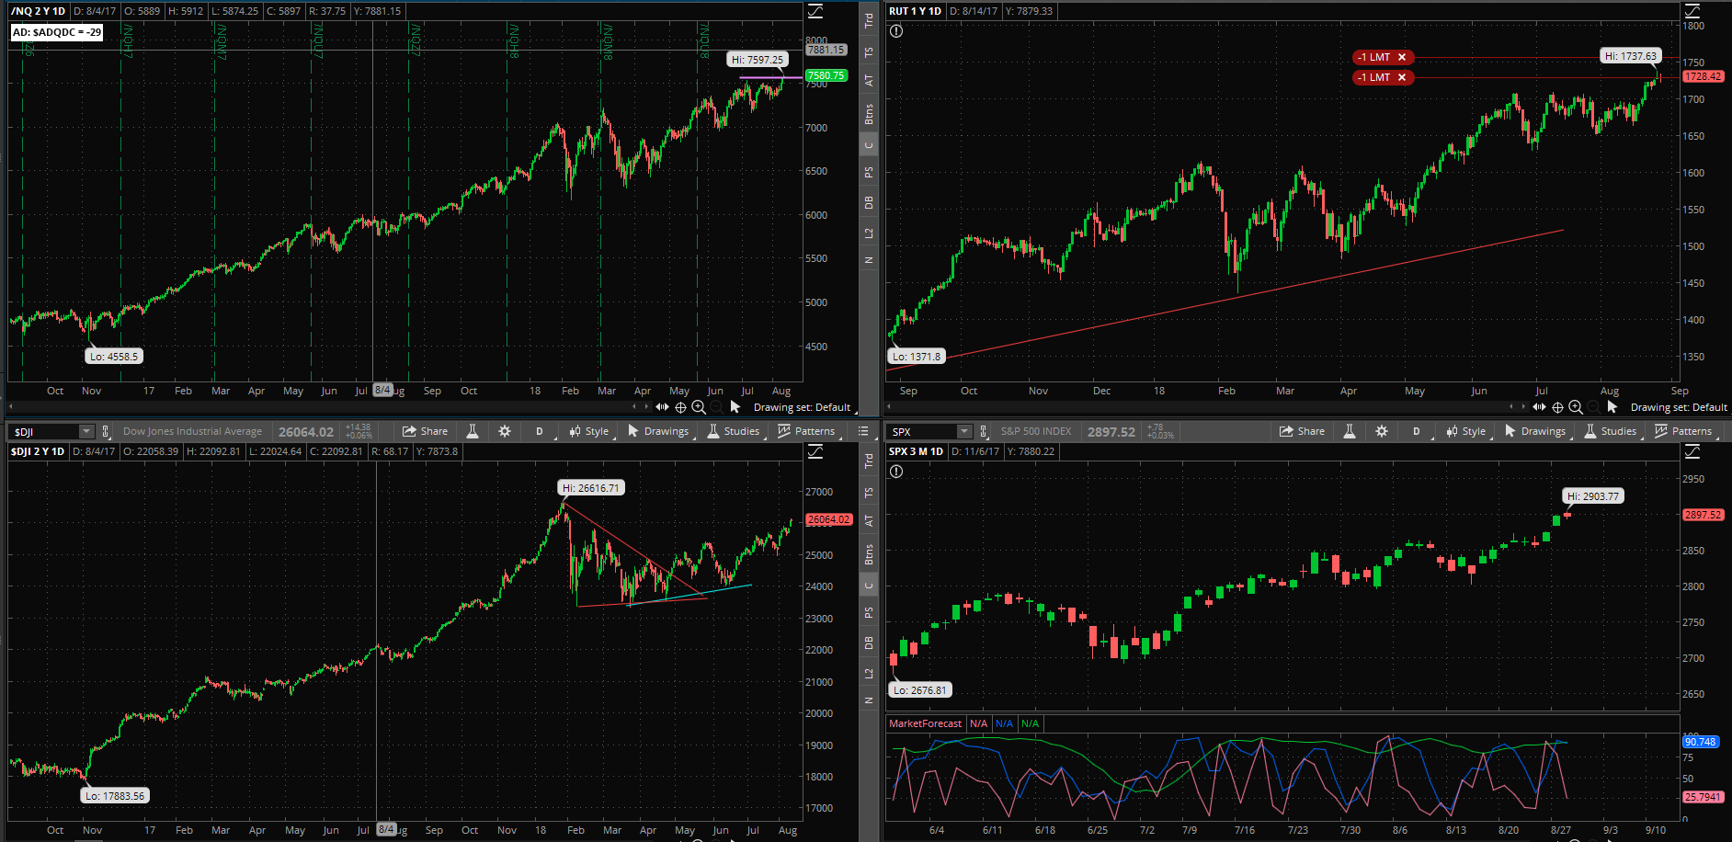Toggle the PS side tab beside /NQ chart

tap(869, 172)
